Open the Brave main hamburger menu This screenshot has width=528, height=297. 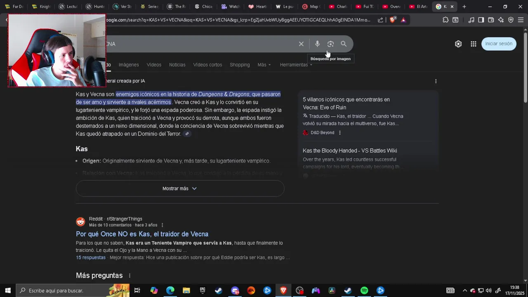coord(521,20)
